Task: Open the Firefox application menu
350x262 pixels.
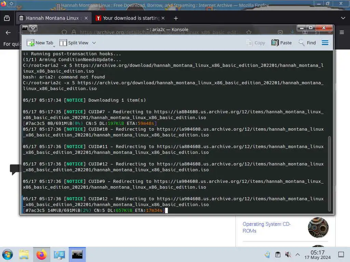Action: click(x=342, y=32)
